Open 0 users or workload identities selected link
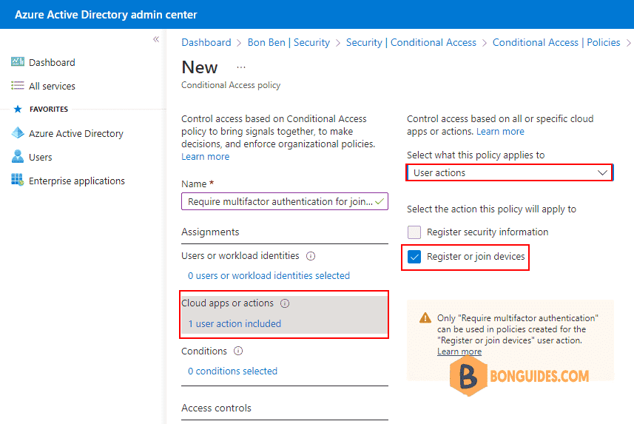 point(269,276)
